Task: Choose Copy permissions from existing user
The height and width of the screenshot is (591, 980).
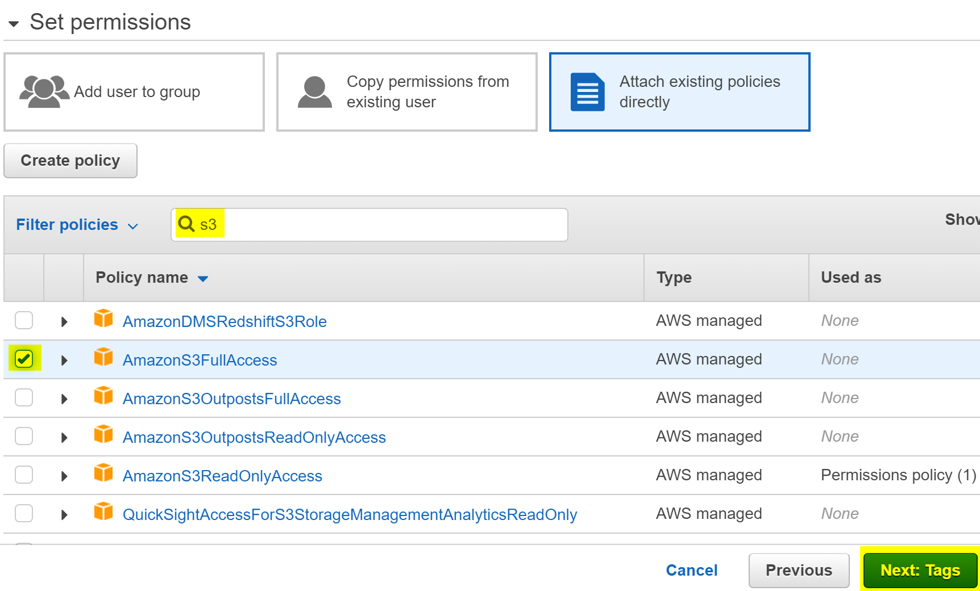Action: (407, 92)
